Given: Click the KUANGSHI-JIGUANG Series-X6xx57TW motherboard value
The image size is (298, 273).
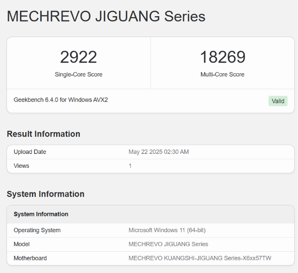Looking at the screenshot, I should coord(201,258).
